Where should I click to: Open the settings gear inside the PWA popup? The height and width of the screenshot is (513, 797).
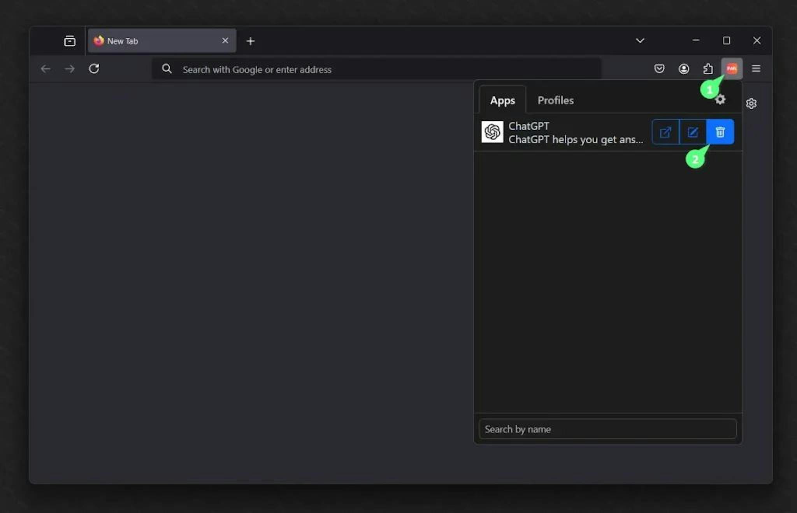click(720, 99)
